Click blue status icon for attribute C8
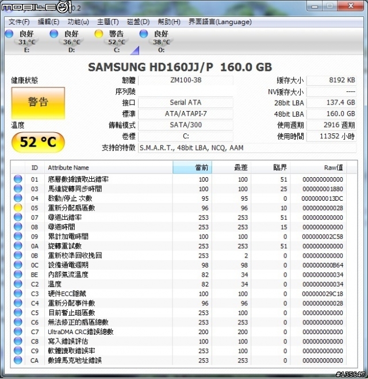This screenshot has height=379, width=368. 18,341
